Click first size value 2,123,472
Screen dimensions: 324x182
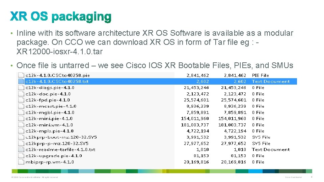coord(198,94)
